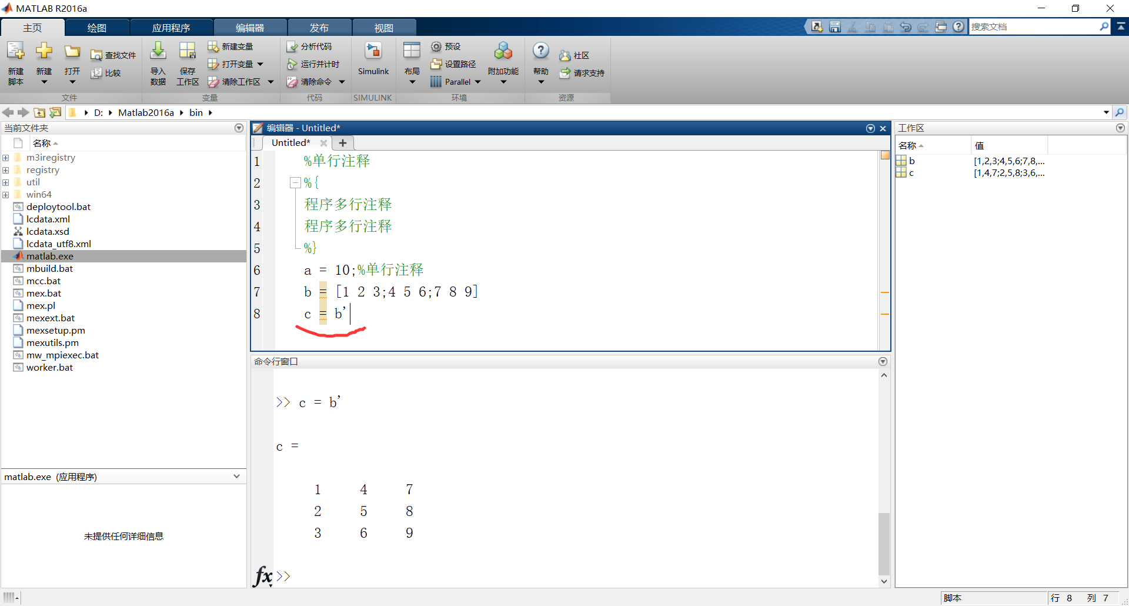Open Simulink from the toolstrip

(x=373, y=59)
